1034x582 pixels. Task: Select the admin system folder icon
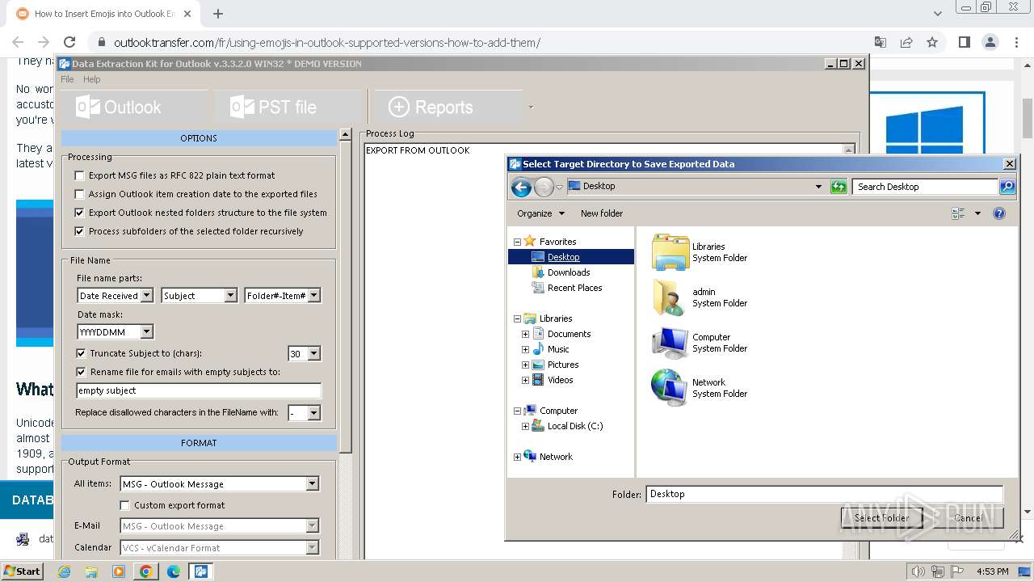tap(670, 297)
